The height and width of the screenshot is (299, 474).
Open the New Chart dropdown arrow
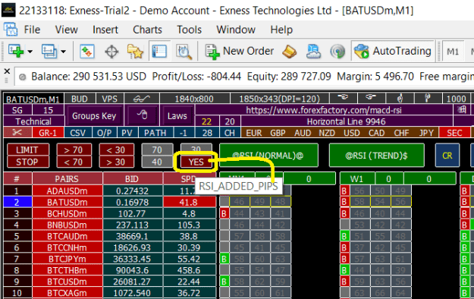(x=30, y=52)
